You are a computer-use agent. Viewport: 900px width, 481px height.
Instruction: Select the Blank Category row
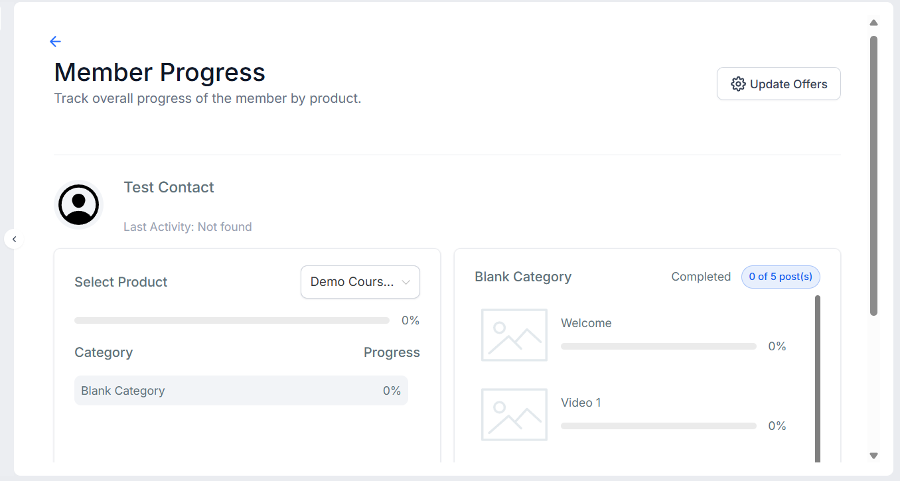pos(241,391)
